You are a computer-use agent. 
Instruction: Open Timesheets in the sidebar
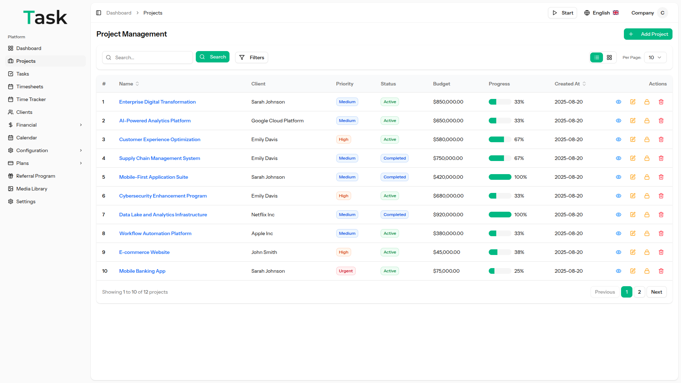pos(30,87)
